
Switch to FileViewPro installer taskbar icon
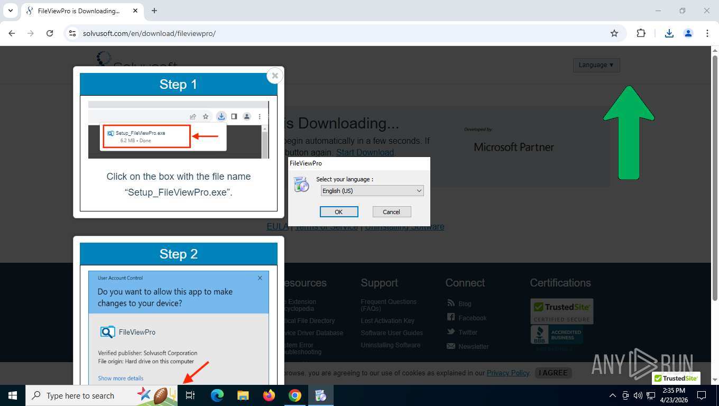point(321,395)
